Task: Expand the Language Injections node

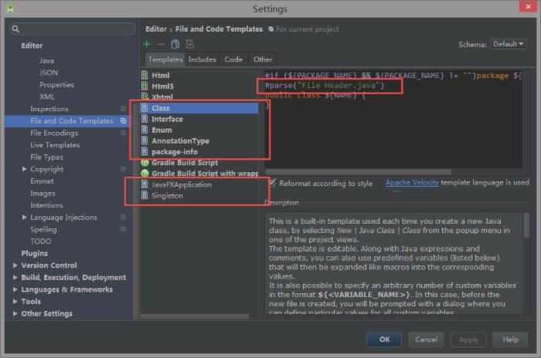Action: coord(25,218)
